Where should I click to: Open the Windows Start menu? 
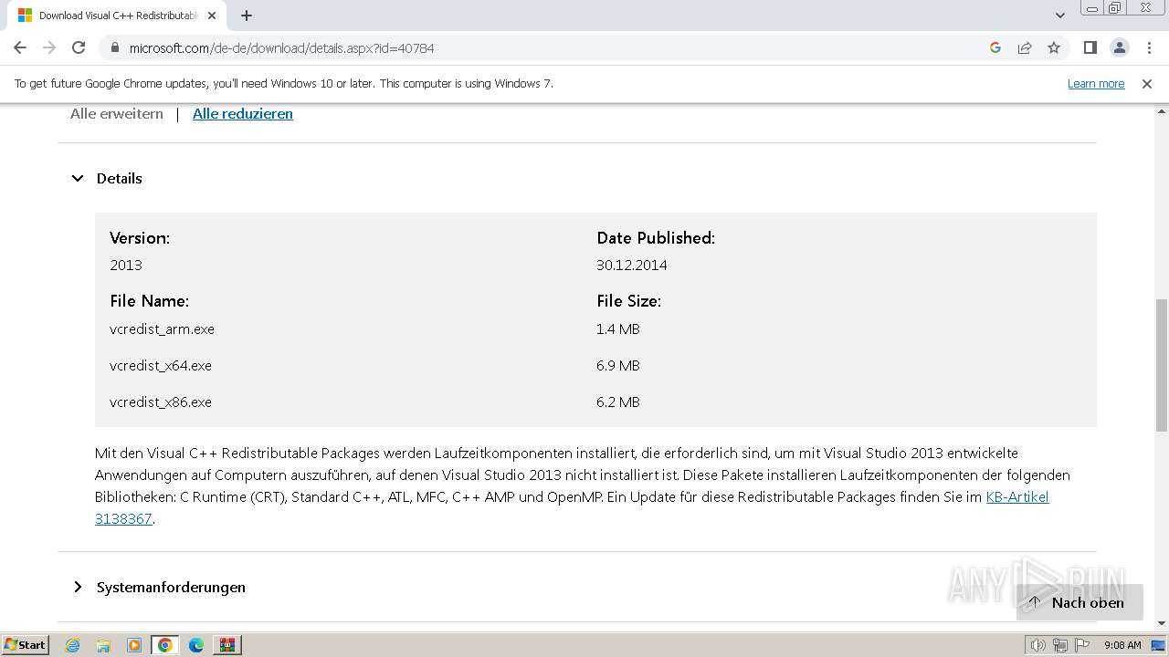pos(25,644)
